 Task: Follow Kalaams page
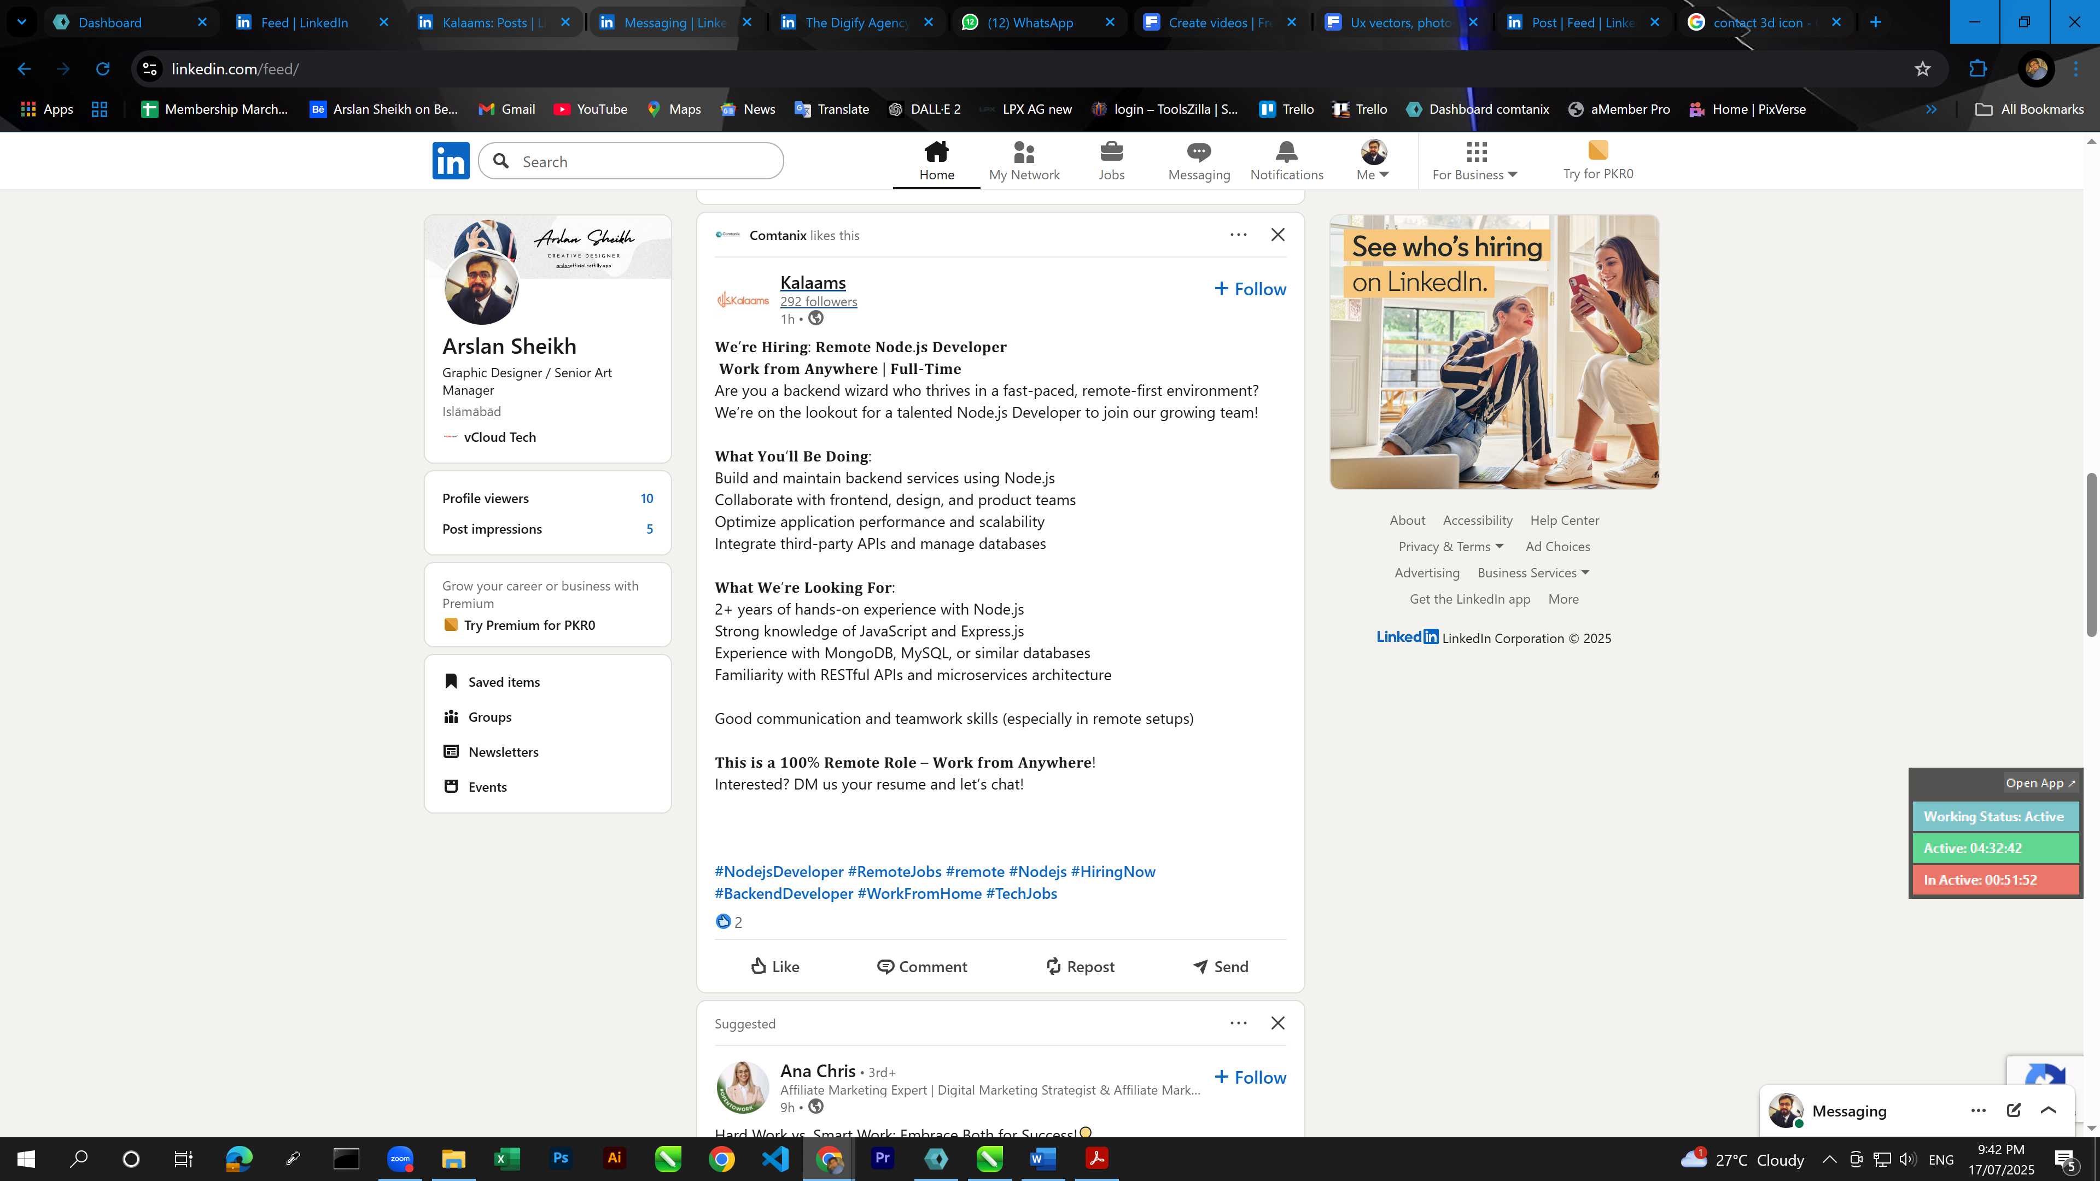(1251, 289)
